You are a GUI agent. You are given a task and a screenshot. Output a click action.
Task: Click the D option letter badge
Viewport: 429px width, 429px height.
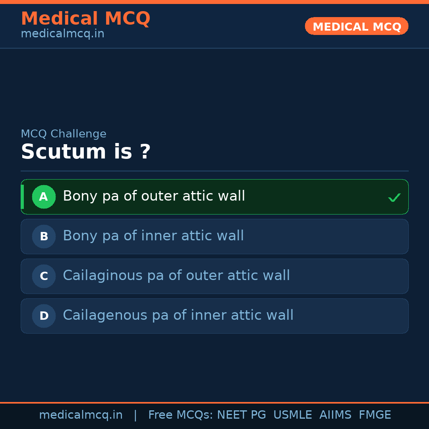click(x=44, y=316)
